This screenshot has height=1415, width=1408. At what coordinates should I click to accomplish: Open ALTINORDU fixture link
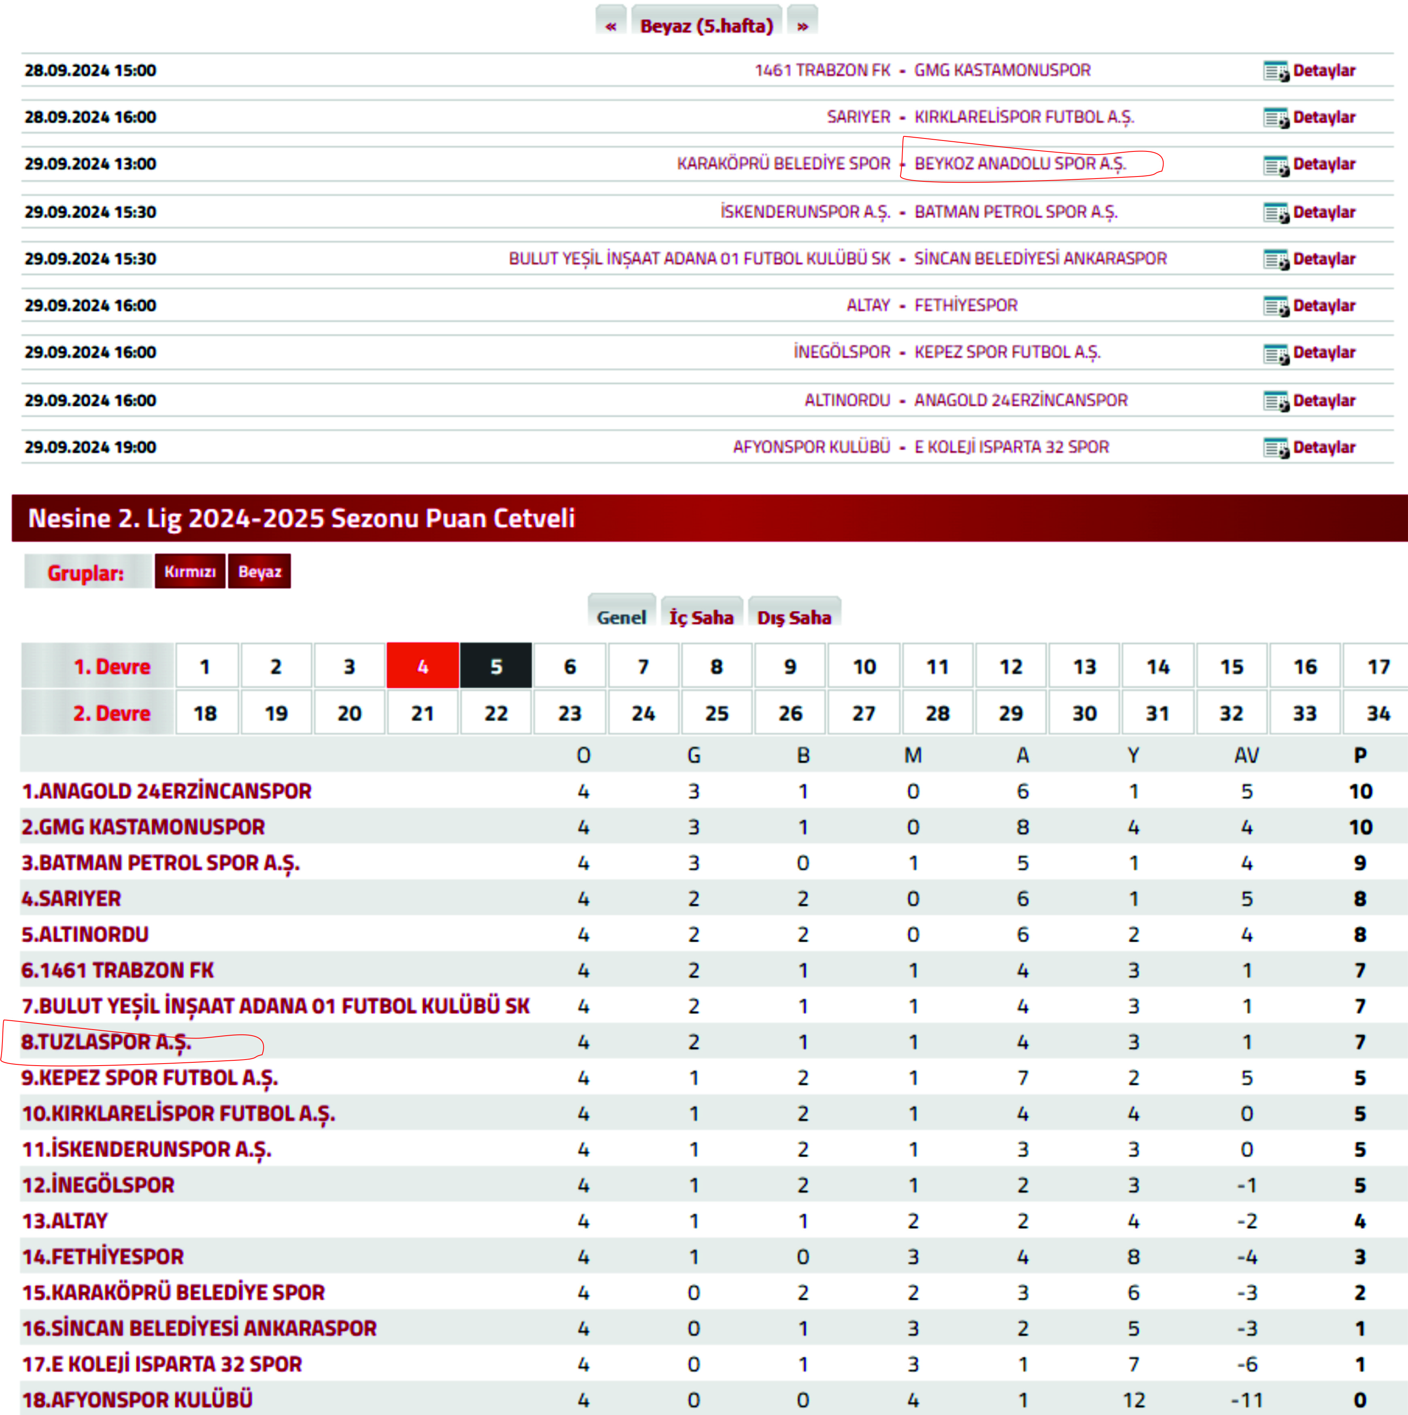[847, 401]
